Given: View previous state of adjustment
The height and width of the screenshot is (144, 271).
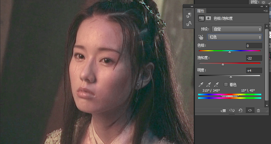Looking at the screenshot, I should [x=232, y=110].
